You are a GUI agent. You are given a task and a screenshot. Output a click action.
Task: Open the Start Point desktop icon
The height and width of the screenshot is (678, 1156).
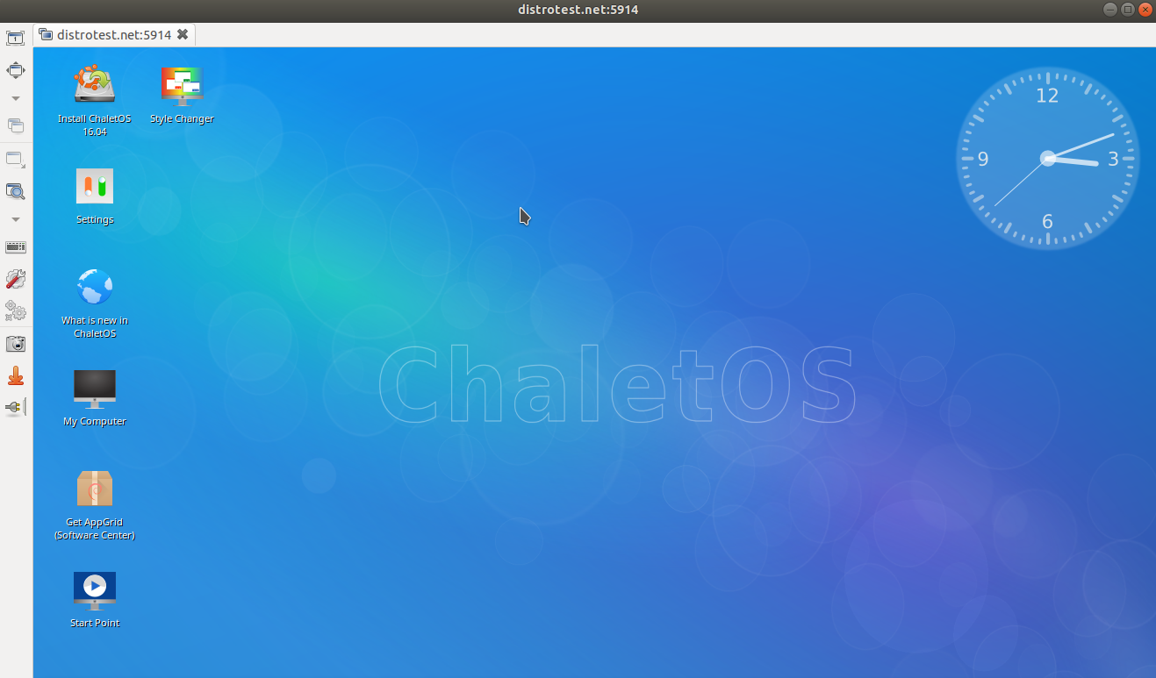pos(95,599)
